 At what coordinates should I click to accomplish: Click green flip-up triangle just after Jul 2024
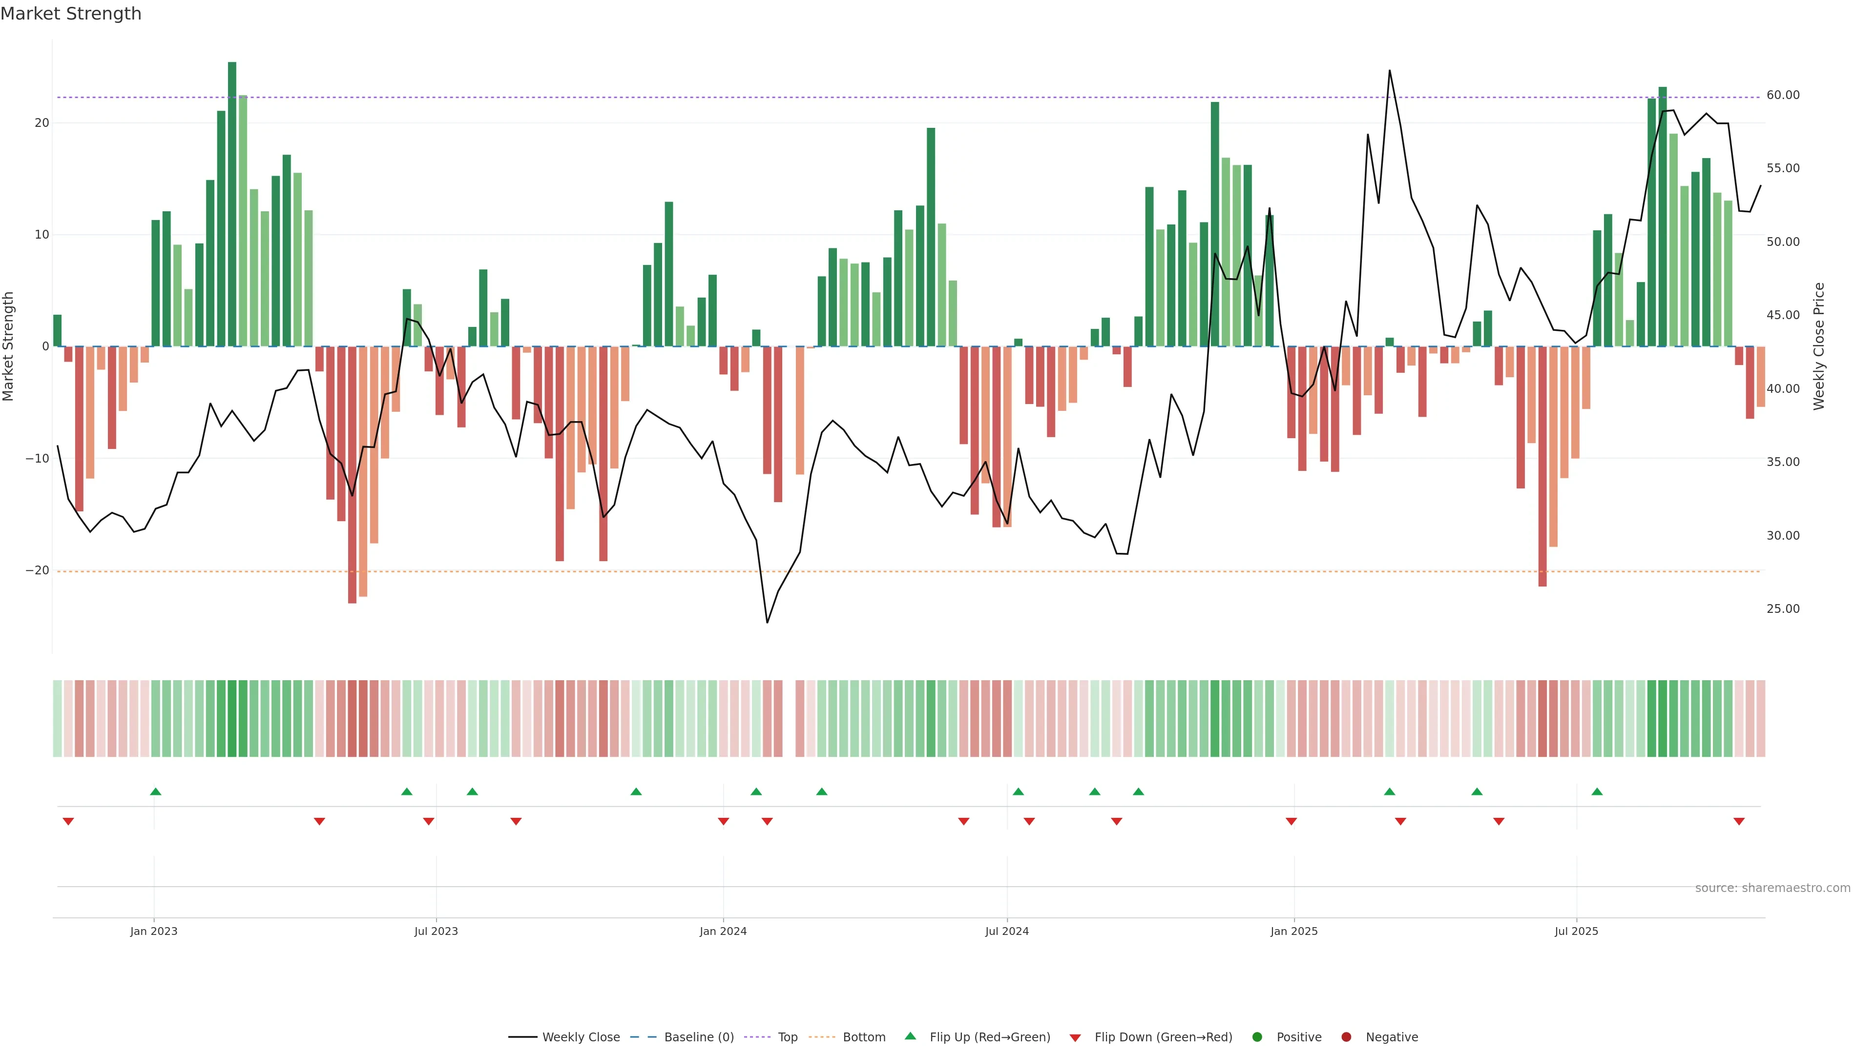(1018, 791)
